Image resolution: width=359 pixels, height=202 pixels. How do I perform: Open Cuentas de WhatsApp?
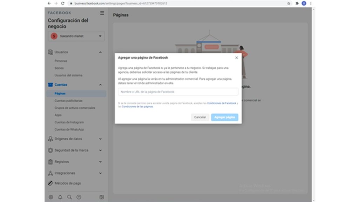pos(69,129)
